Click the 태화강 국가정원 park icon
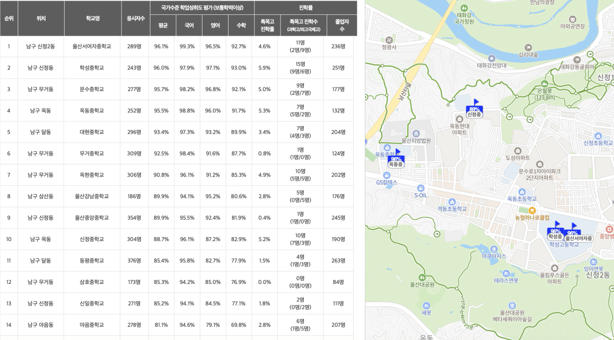The image size is (614, 340). click(464, 8)
